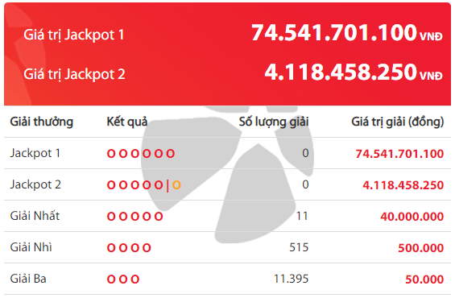Click the orange bonus circle in Jackpot 2 row
455x298 pixels.
176,184
